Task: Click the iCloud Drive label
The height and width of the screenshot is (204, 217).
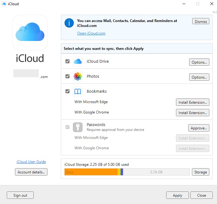Action: [x=98, y=61]
